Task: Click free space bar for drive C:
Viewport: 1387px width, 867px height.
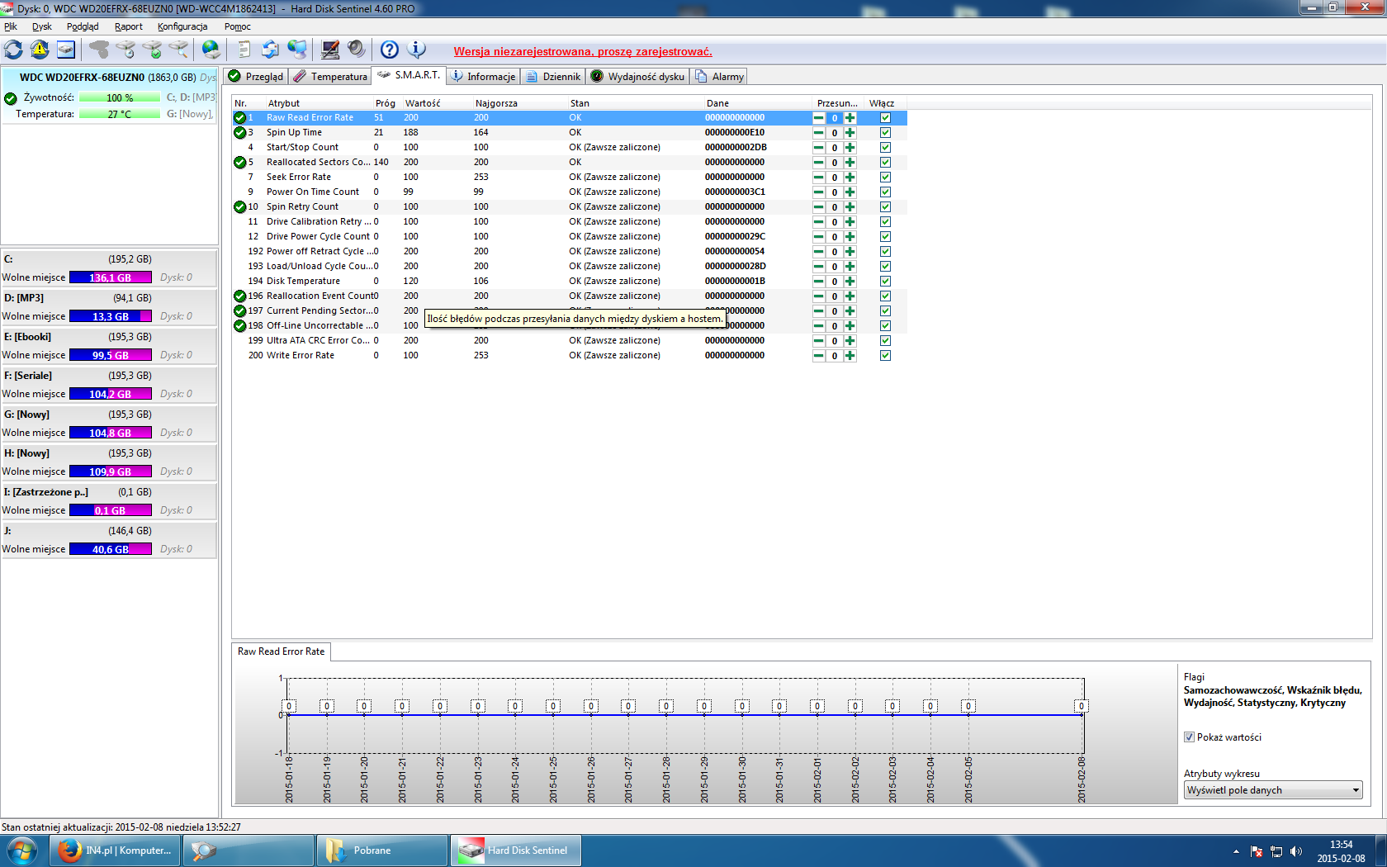Action: (x=111, y=278)
